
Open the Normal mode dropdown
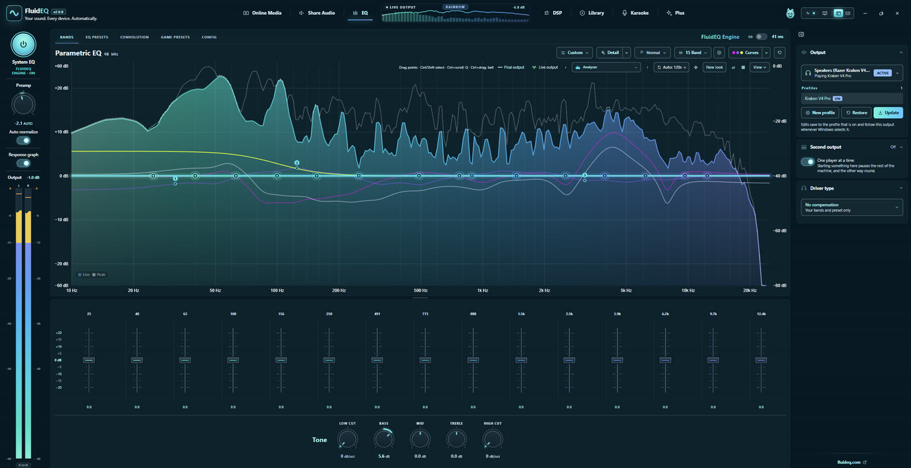coord(653,53)
